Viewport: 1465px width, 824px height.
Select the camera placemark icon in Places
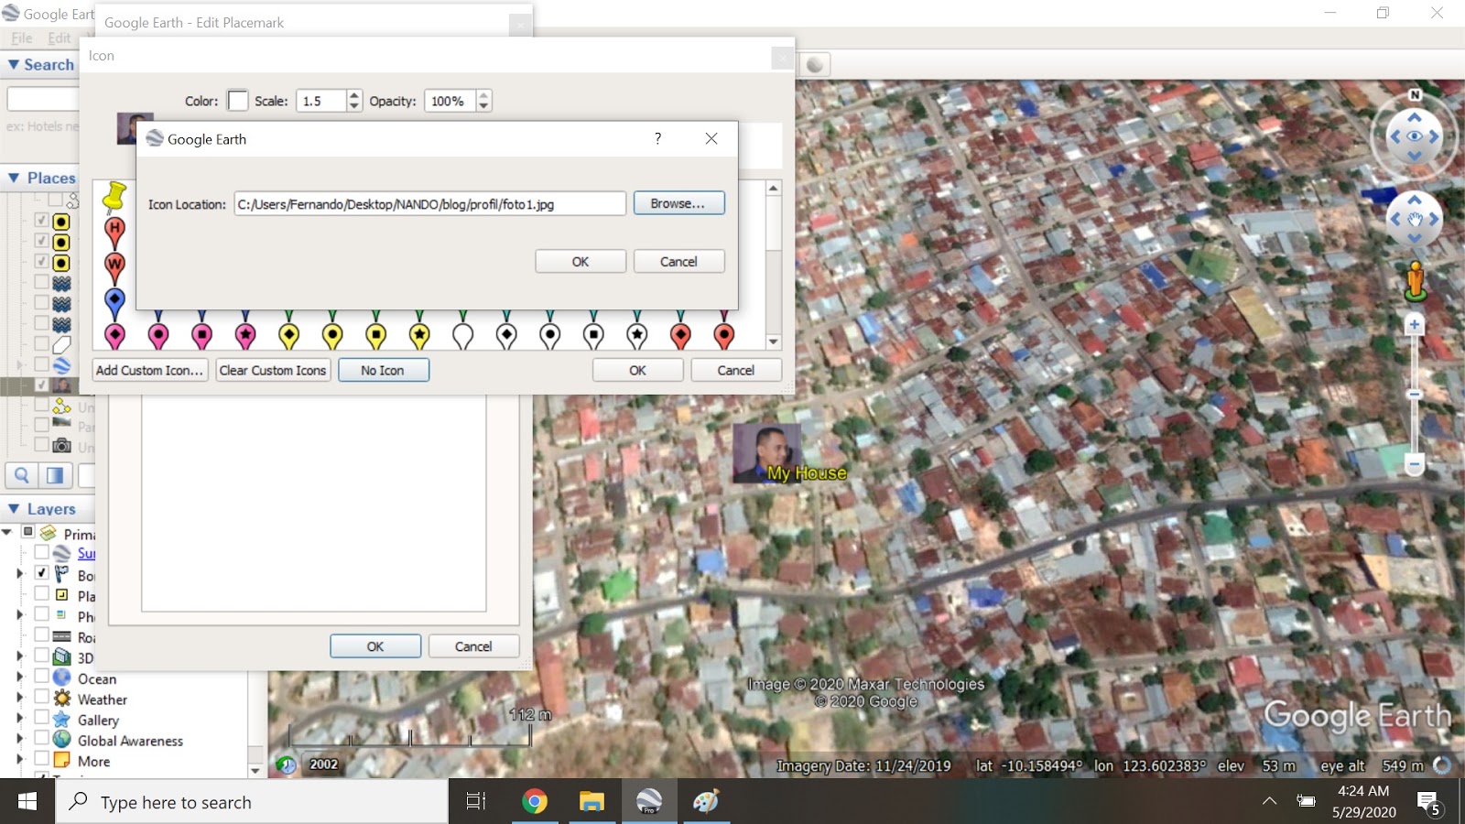(x=62, y=446)
